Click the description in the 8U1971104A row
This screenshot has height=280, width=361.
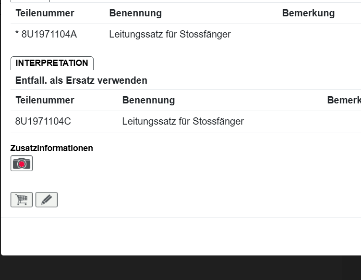pyautogui.click(x=170, y=35)
